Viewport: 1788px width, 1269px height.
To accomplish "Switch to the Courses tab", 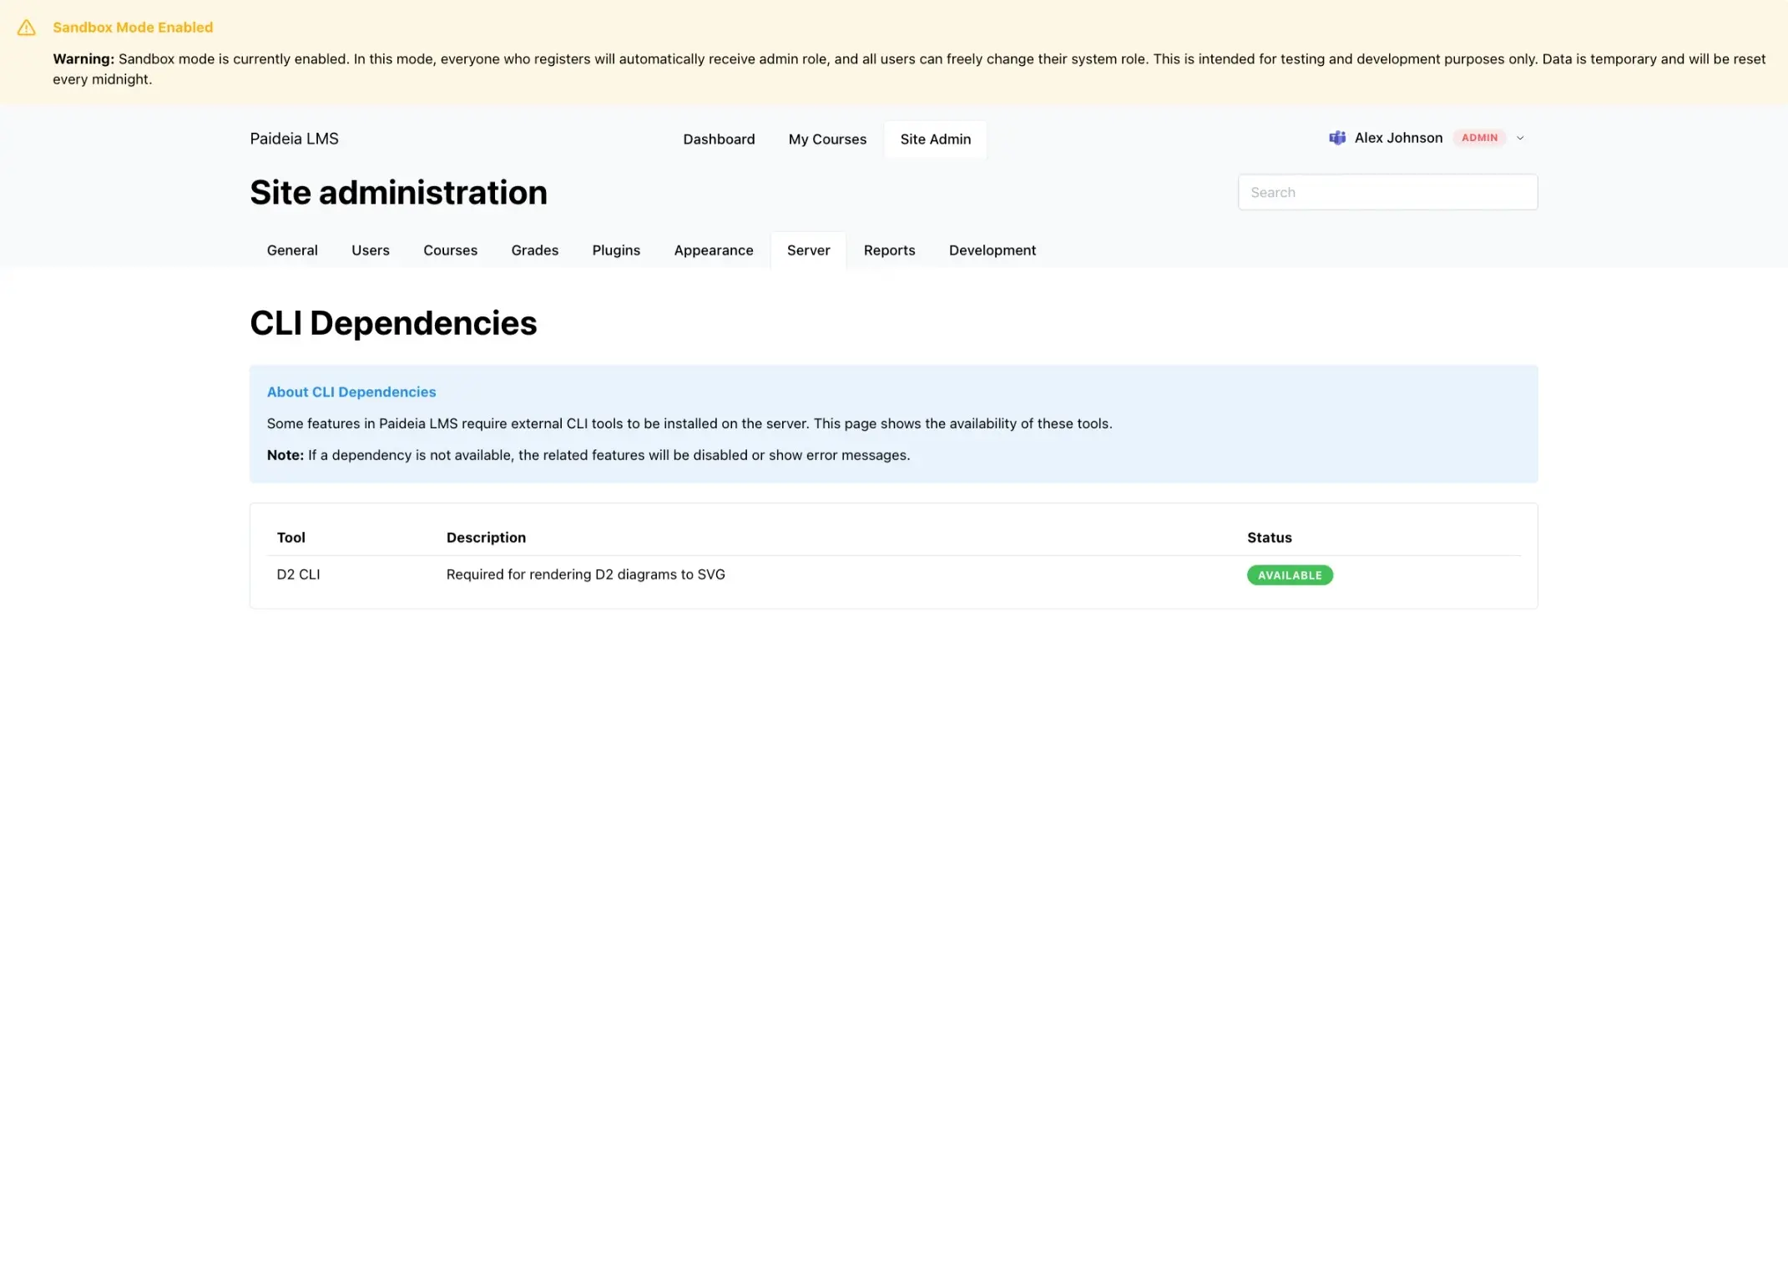I will click(450, 250).
